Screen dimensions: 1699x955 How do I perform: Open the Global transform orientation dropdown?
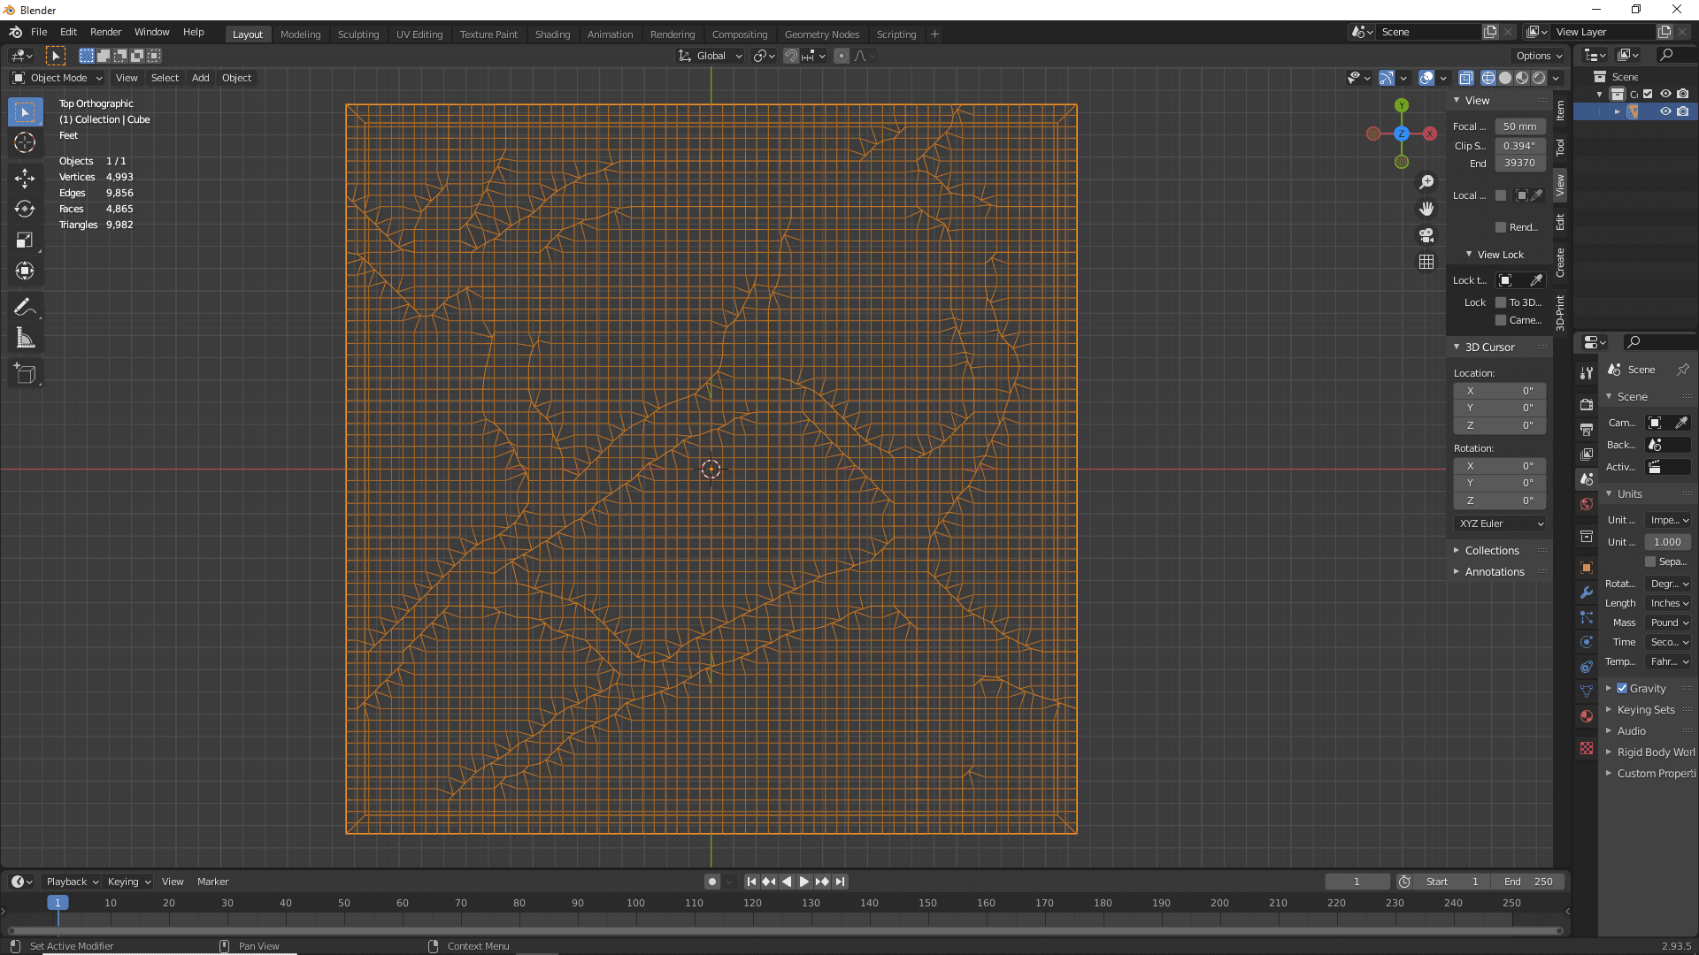[x=711, y=56]
